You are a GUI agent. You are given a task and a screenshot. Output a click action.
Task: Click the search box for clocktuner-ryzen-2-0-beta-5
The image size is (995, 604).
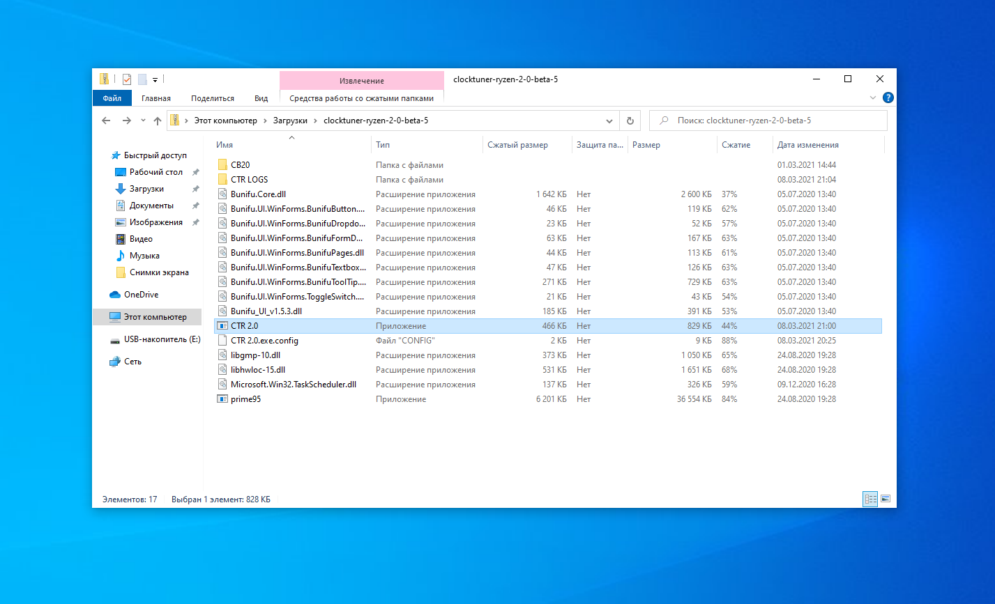click(x=768, y=121)
